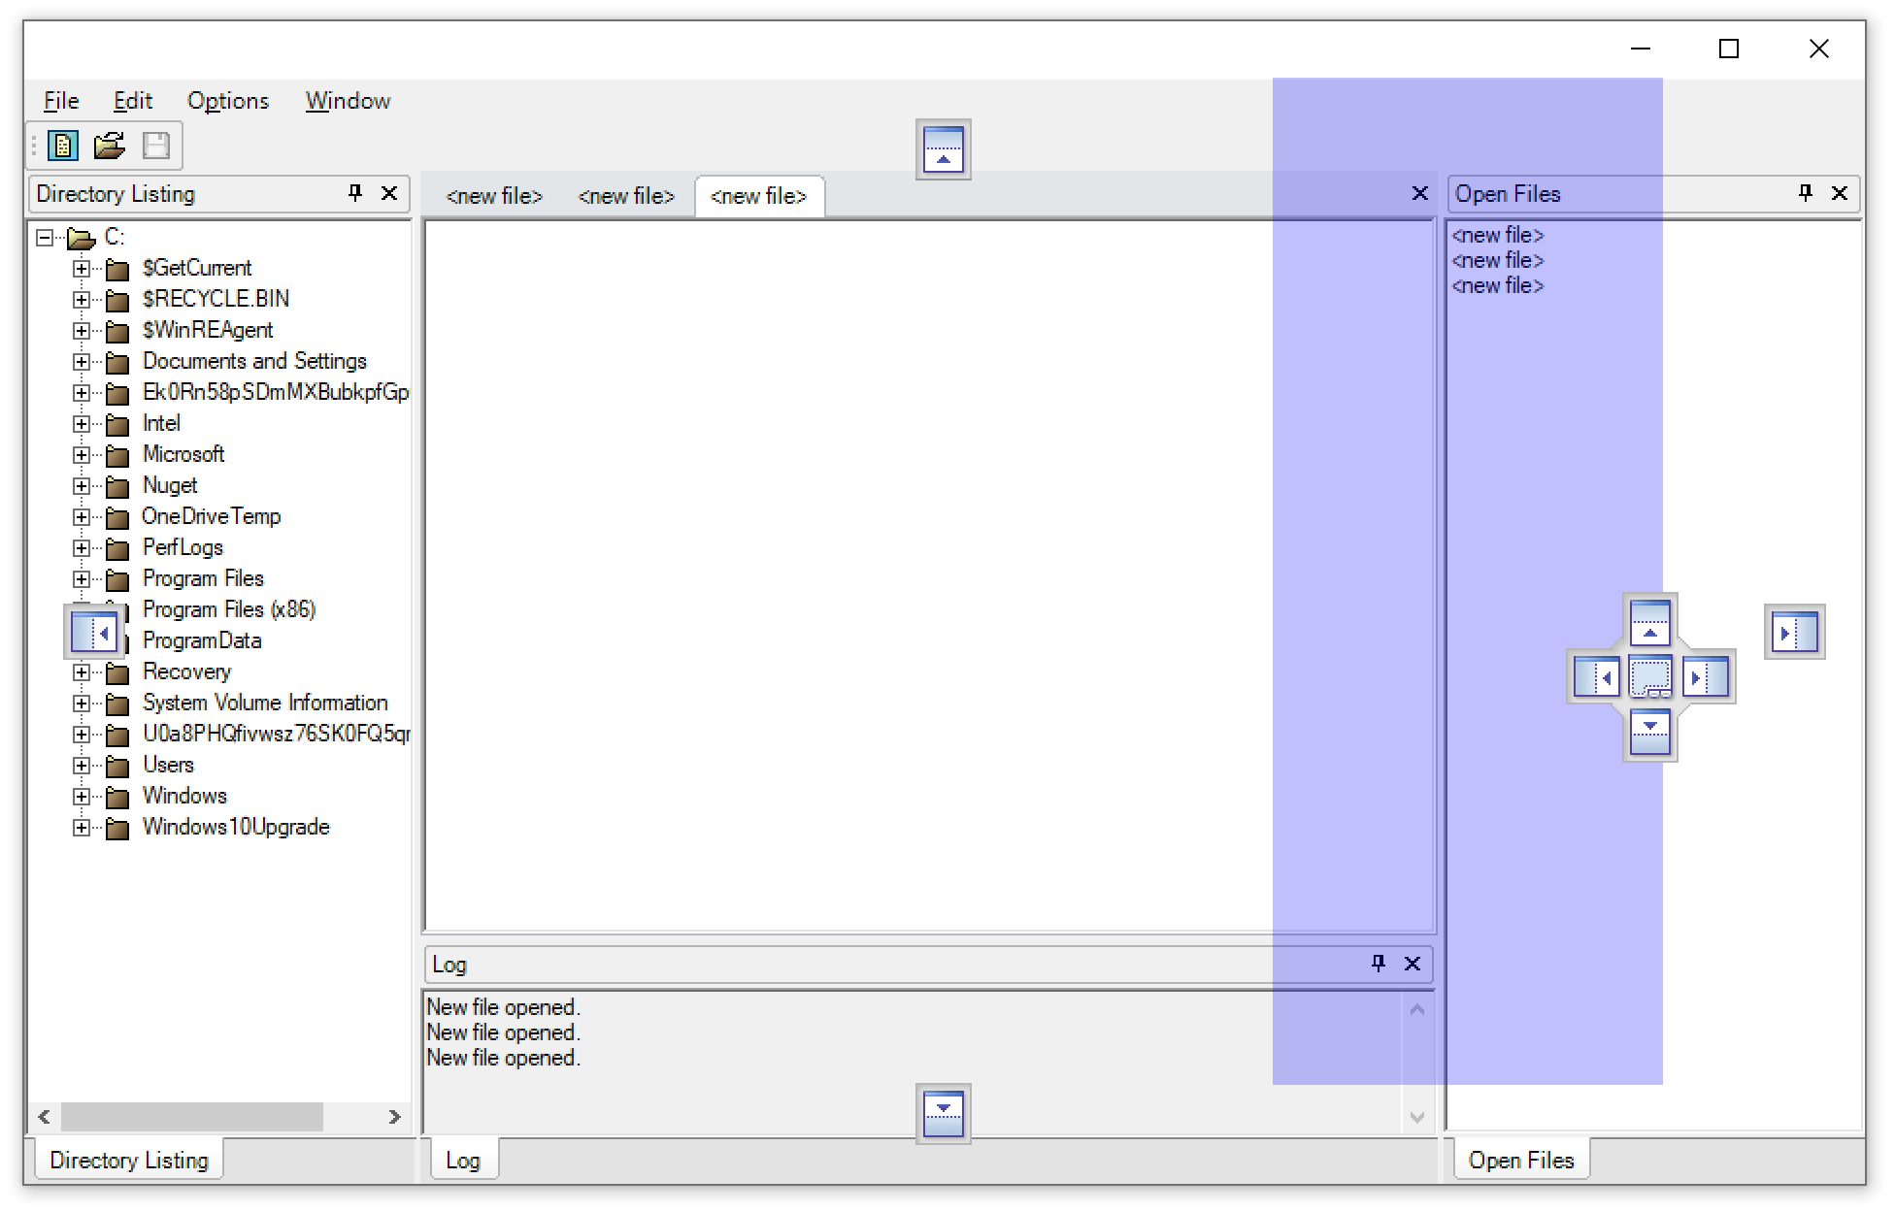Click the center tabbed dock guide icon
The image size is (1895, 1212).
coord(1650,676)
